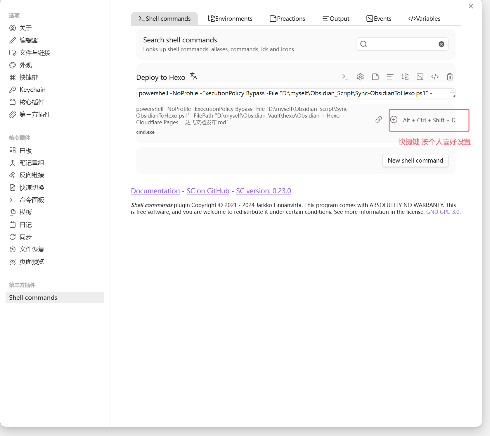This screenshot has width=490, height=436.
Task: Click the New shell command button
Action: point(415,161)
